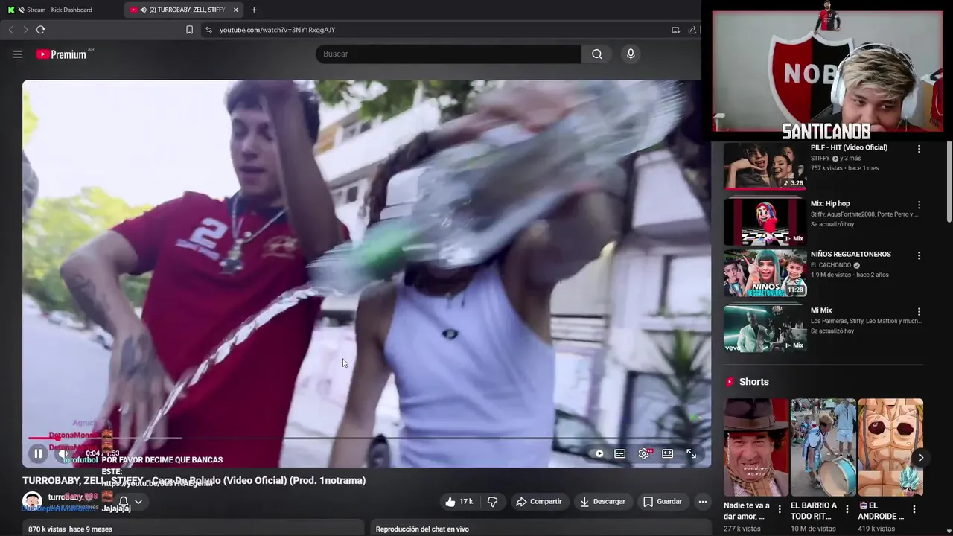Screen dimensions: 953x536
Task: Switch to theater mode
Action: click(x=668, y=453)
